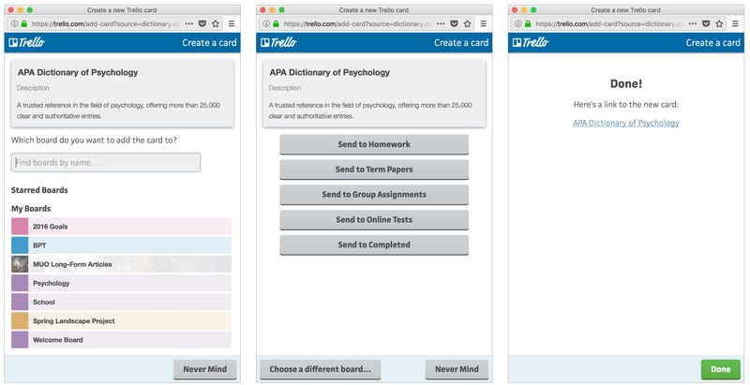Viewport: 750px width, 385px height.
Task: Click Send to Term Papers button
Action: click(374, 170)
